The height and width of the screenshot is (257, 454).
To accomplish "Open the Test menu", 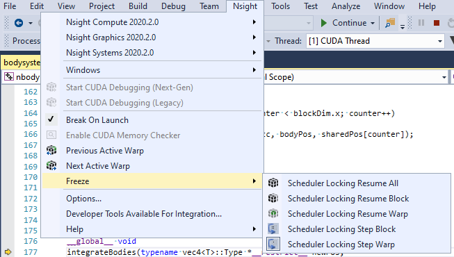I will tap(311, 6).
